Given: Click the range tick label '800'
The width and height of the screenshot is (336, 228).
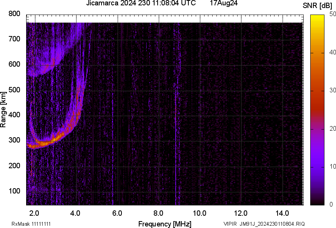Looking at the screenshot, I should point(14,14).
